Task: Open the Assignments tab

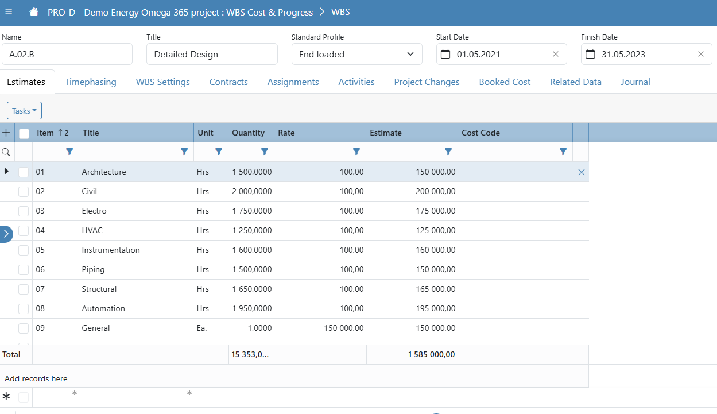Action: [x=293, y=82]
